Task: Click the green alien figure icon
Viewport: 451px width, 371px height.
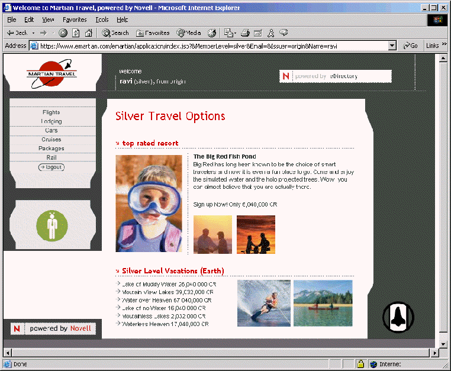Action: (51, 225)
